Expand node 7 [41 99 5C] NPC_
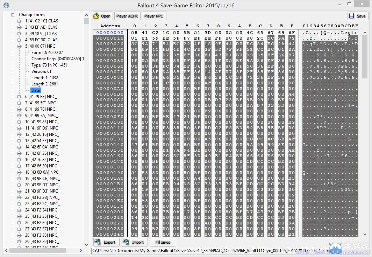The image size is (372, 257). (19, 103)
